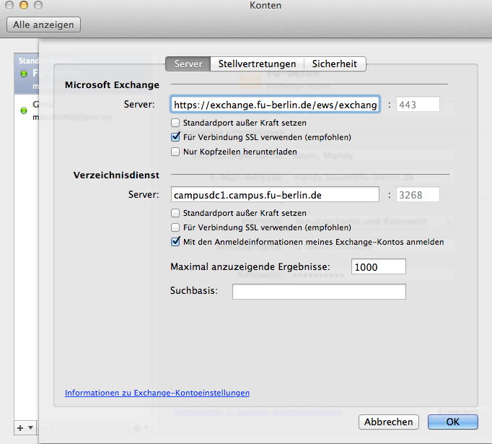Open the dropdown arrow beside the plus button
The width and height of the screenshot is (492, 444).
tap(30, 427)
